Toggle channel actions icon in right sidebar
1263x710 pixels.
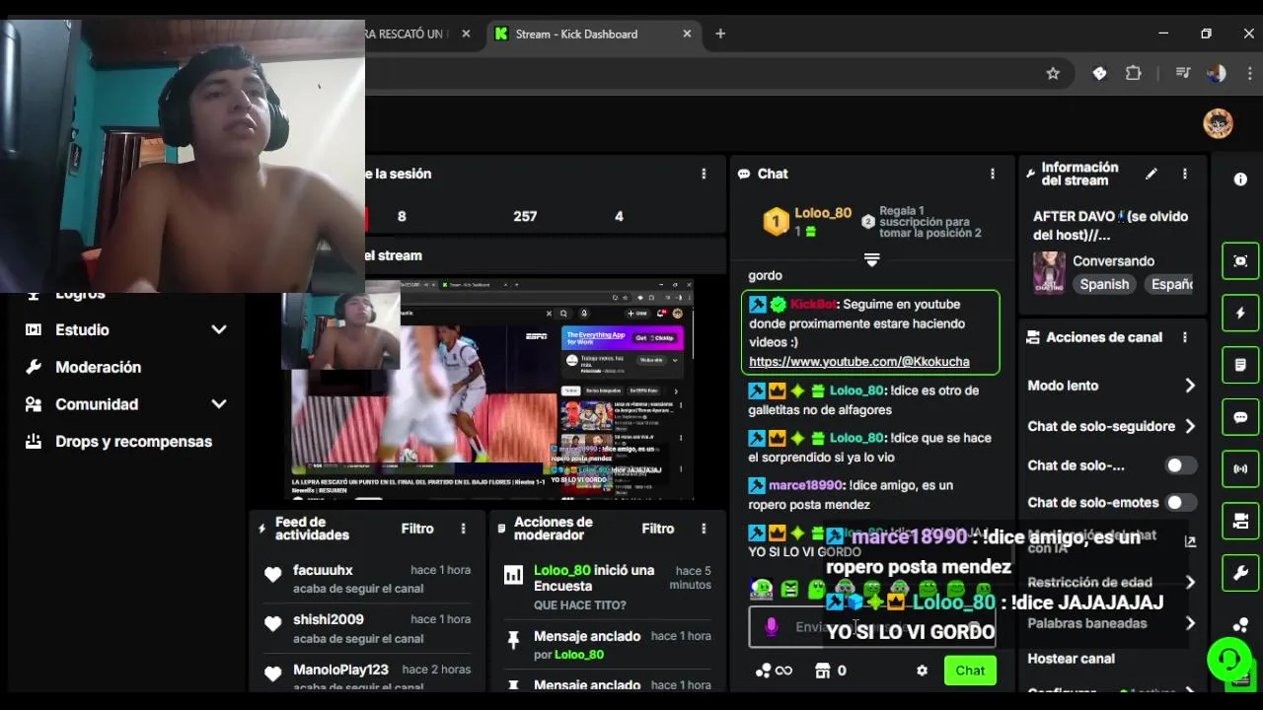[1240, 521]
